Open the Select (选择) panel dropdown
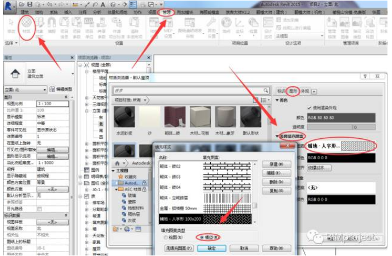 point(11,43)
